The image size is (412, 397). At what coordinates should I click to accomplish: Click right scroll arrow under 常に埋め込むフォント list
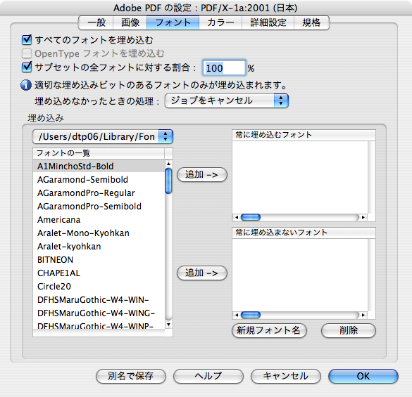click(x=363, y=217)
